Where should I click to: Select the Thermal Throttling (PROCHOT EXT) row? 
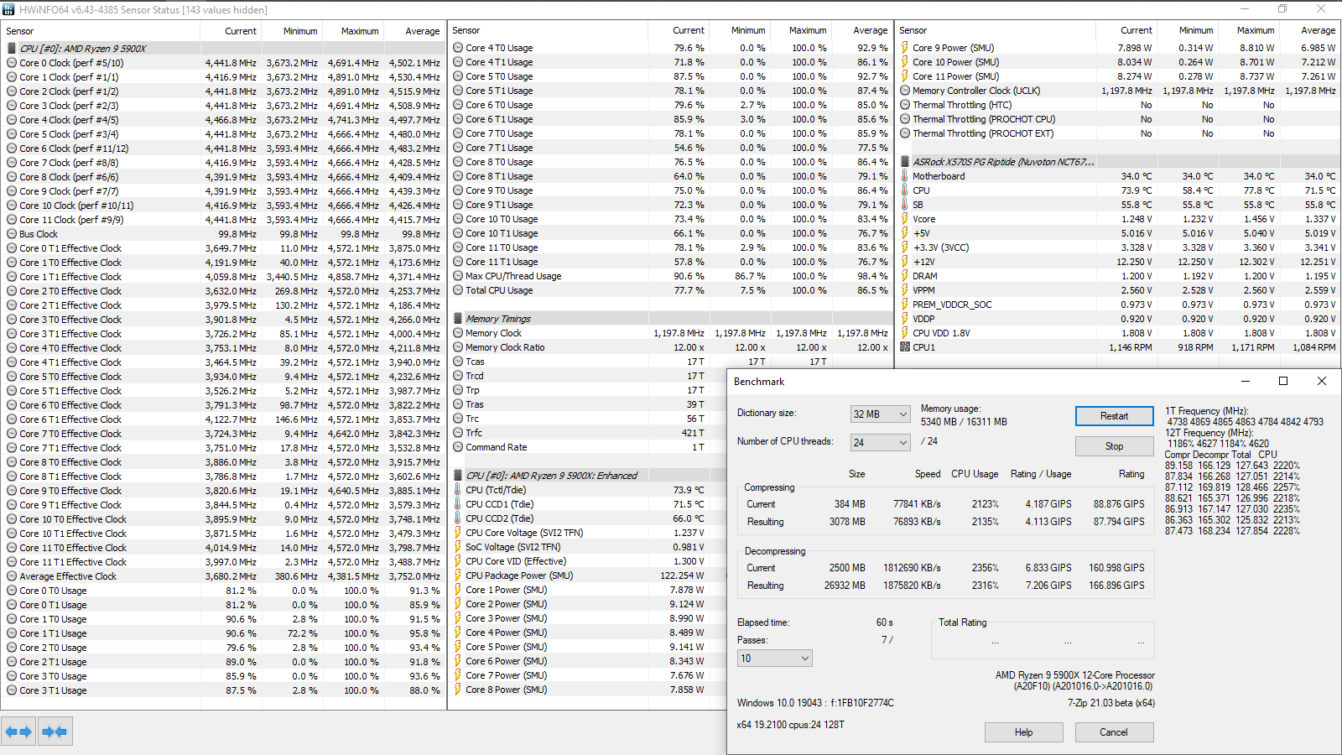[x=1117, y=133]
